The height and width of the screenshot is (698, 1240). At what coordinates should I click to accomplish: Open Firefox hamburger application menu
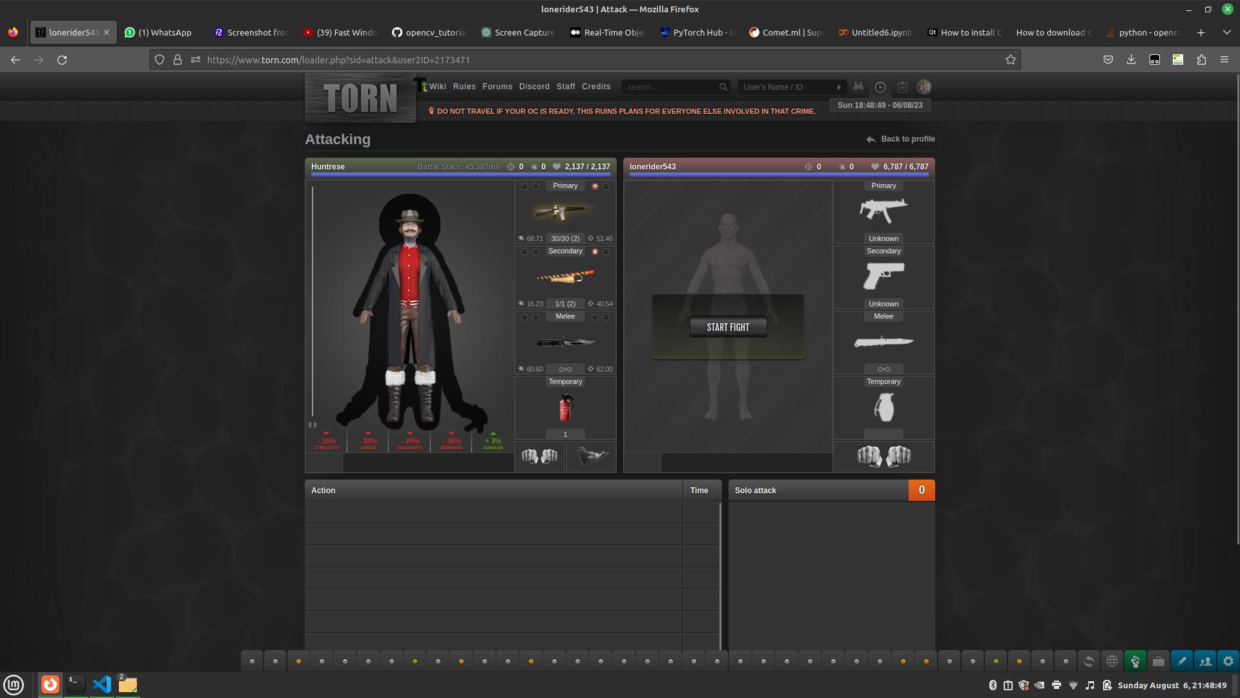click(x=1224, y=59)
